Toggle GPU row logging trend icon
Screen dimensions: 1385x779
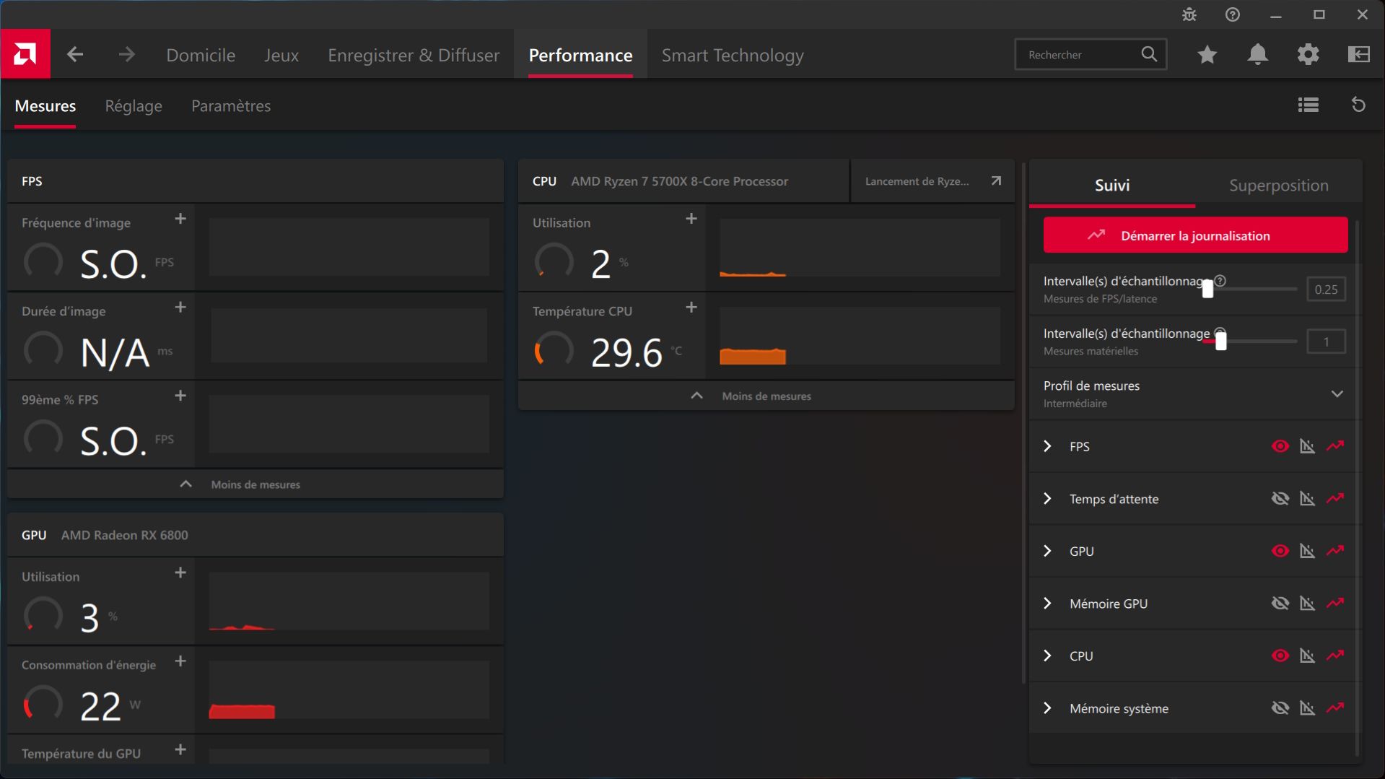[1335, 551]
